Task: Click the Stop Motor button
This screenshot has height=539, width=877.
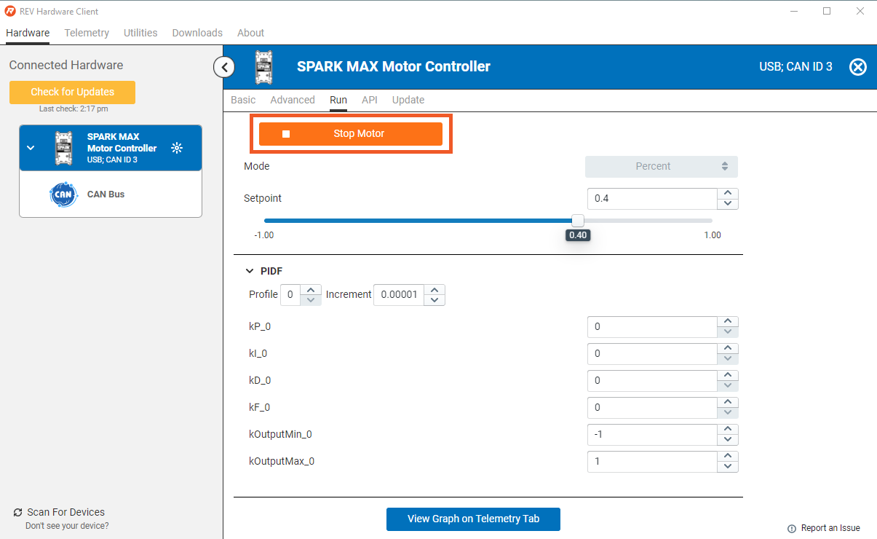Action: (x=351, y=134)
